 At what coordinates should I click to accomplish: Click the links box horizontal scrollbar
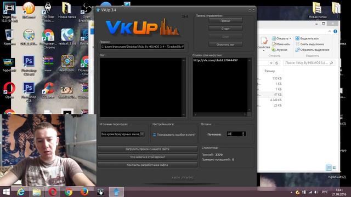220,114
